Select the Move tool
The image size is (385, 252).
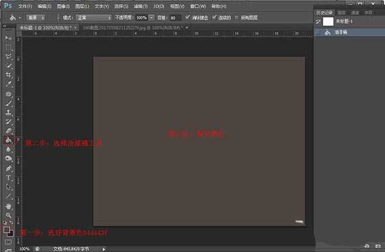click(8, 38)
